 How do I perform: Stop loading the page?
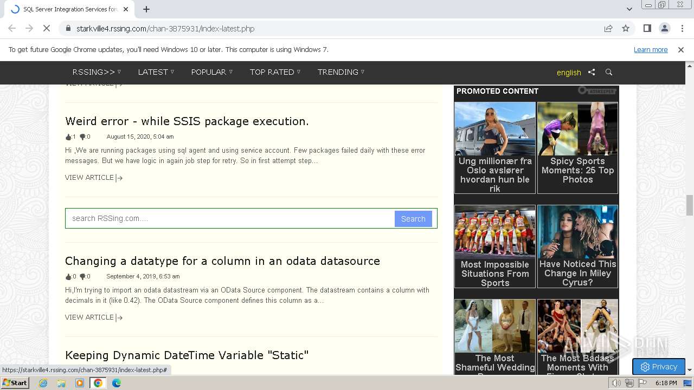click(47, 29)
